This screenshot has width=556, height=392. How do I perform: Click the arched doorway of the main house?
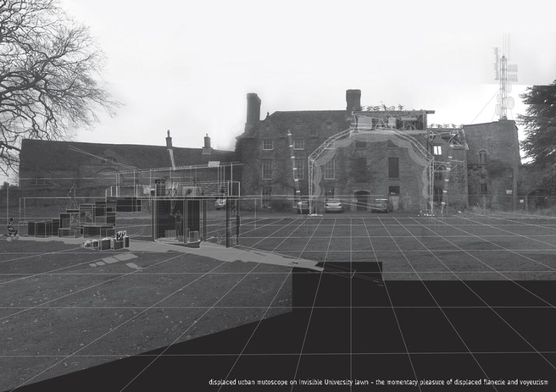tap(362, 201)
